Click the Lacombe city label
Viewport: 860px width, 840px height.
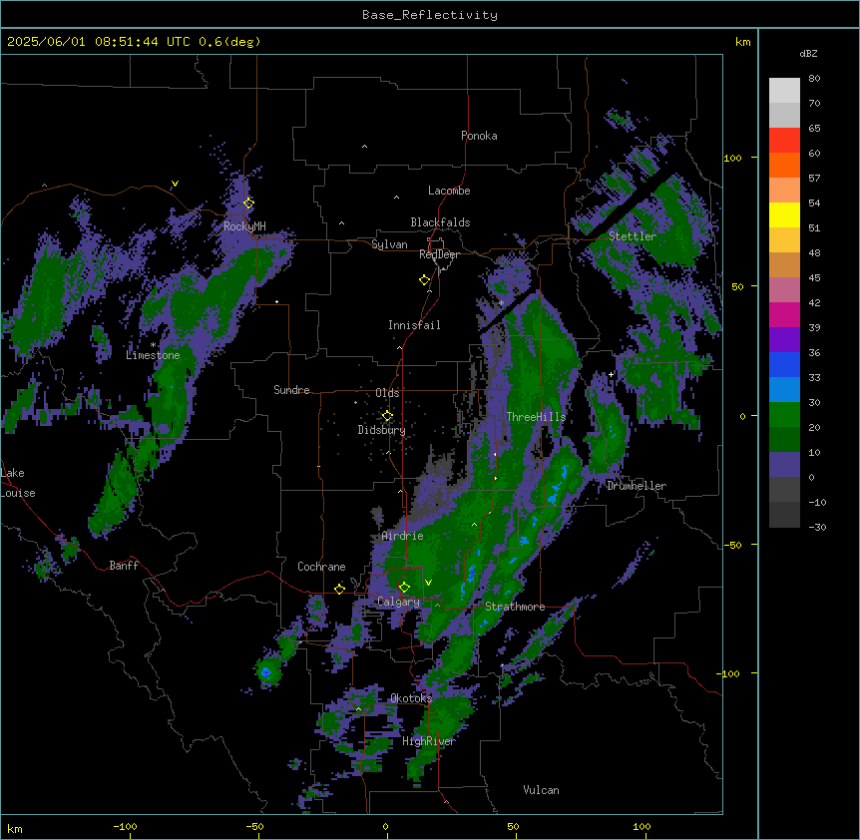click(449, 191)
